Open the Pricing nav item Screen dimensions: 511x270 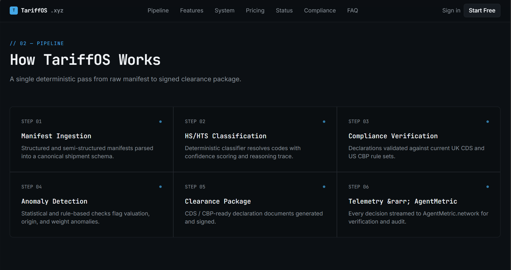[x=255, y=11]
